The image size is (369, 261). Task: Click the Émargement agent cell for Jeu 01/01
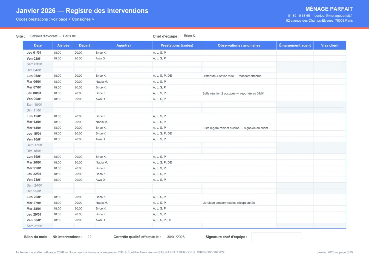(x=295, y=53)
